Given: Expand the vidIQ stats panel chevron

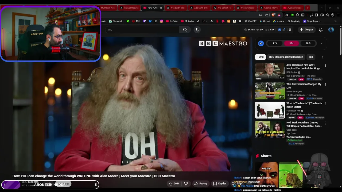Looking at the screenshot, I should [x=321, y=43].
